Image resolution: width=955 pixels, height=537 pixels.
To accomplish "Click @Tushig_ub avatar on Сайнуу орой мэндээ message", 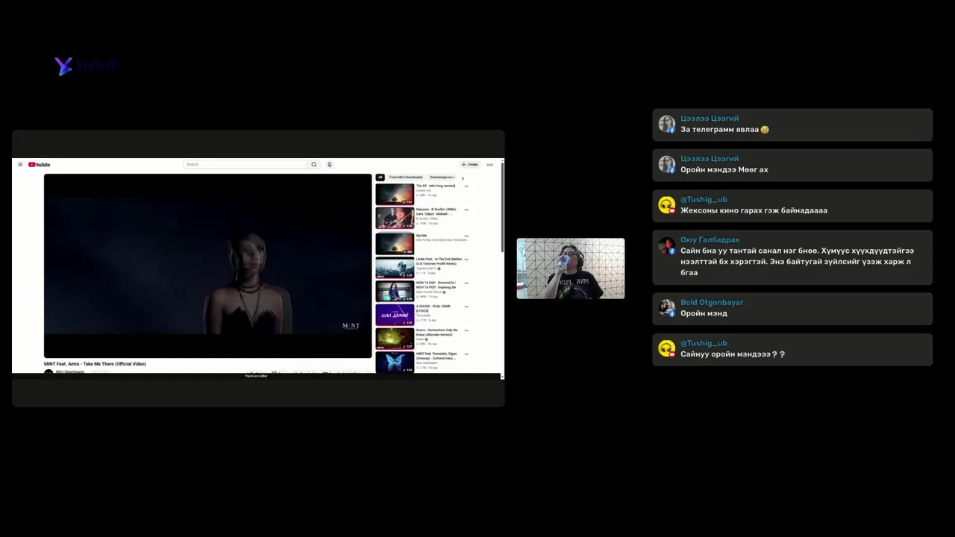I will [666, 348].
